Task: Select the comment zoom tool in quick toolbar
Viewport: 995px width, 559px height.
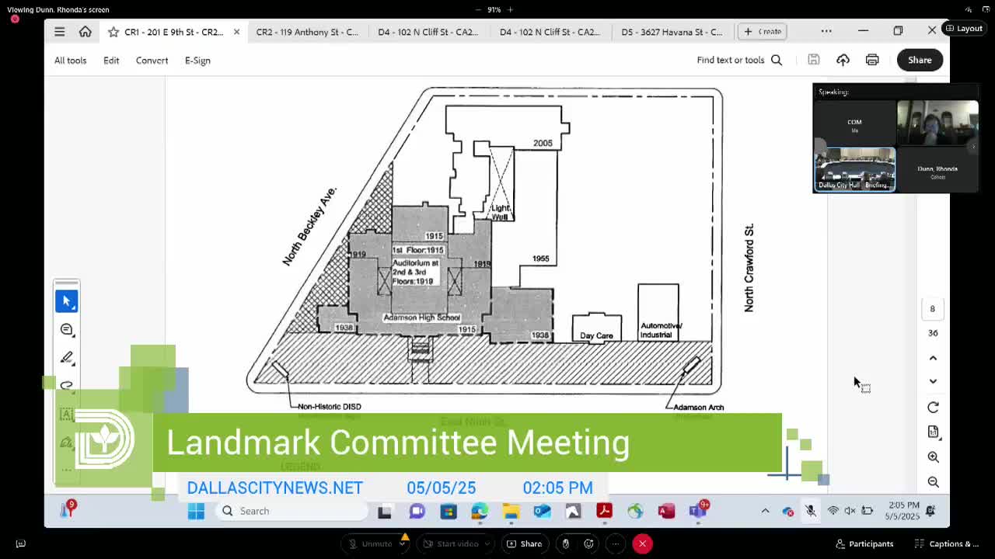Action: coord(67,329)
